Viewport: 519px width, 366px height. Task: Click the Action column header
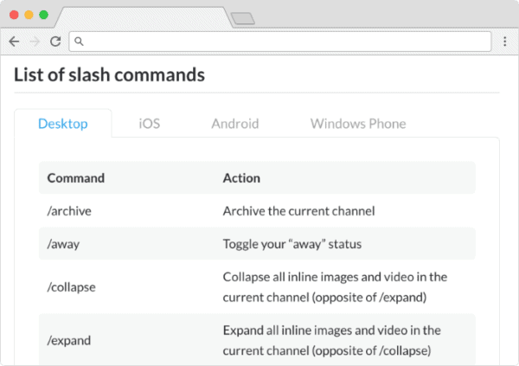(x=241, y=177)
